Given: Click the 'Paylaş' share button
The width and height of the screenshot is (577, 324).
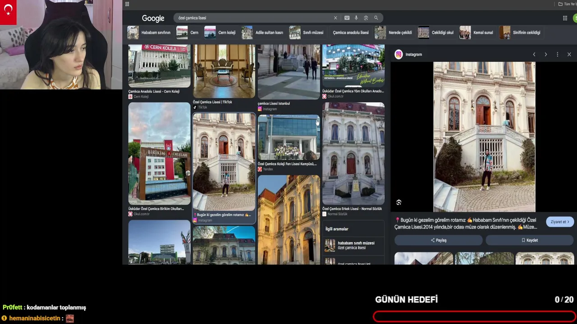Looking at the screenshot, I should pyautogui.click(x=439, y=240).
